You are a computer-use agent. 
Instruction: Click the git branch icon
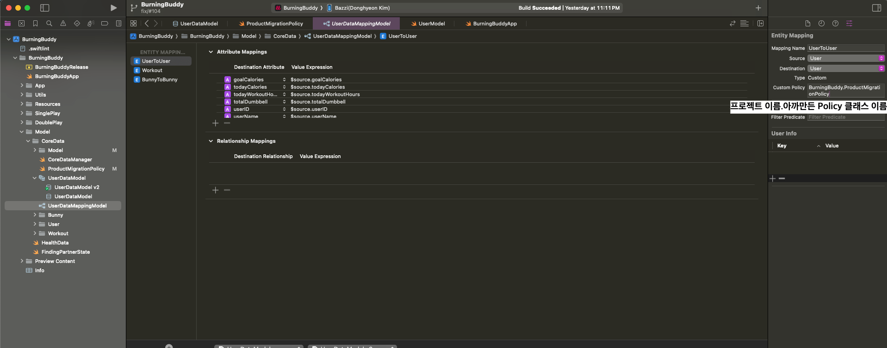pos(134,8)
